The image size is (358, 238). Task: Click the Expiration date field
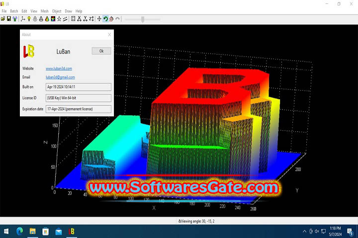pos(79,109)
